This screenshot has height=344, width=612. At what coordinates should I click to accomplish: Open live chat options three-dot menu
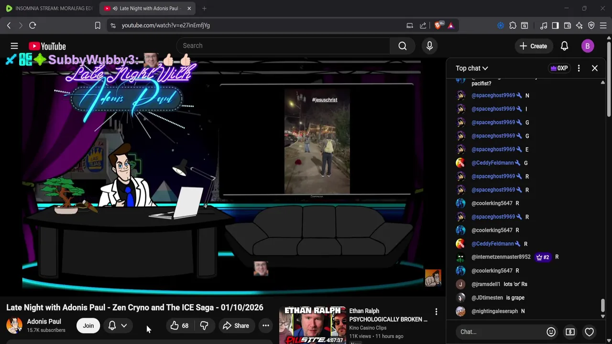[579, 68]
